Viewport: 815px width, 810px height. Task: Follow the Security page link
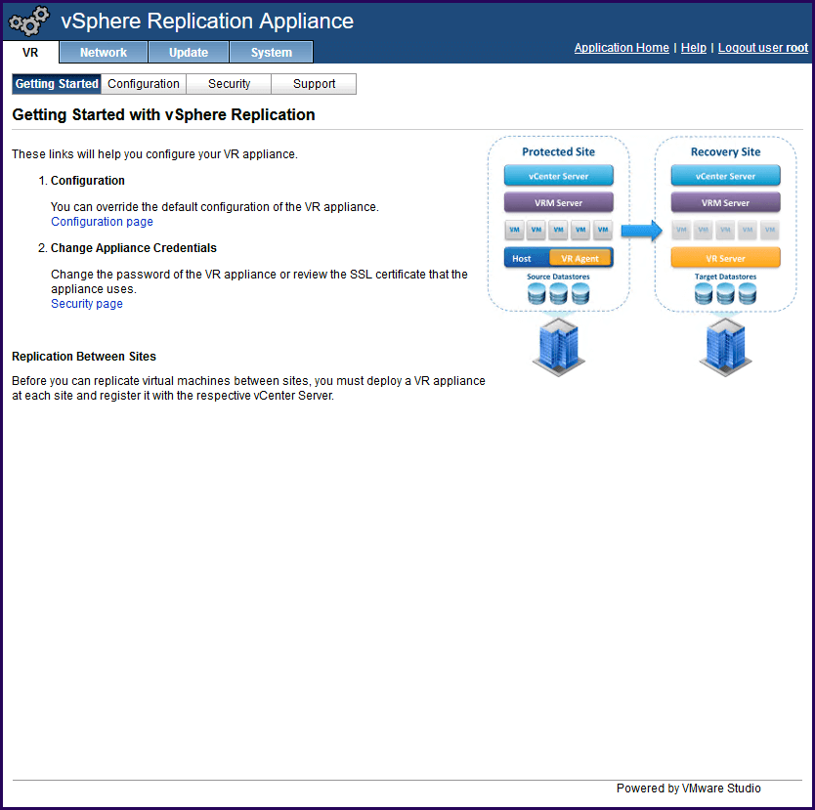pos(87,304)
